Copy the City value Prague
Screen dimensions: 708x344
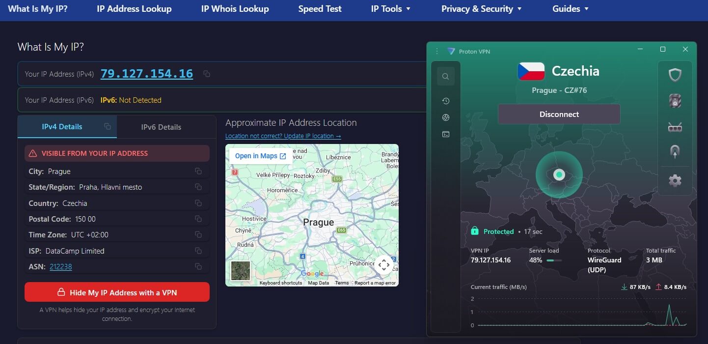pyautogui.click(x=198, y=171)
